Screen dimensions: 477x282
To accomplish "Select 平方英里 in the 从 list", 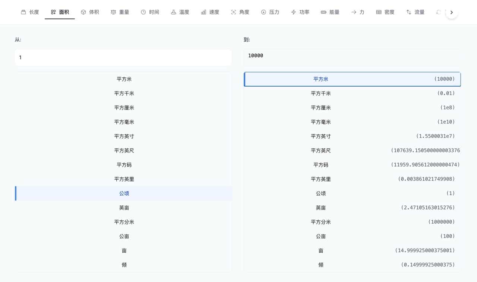I will click(x=123, y=179).
